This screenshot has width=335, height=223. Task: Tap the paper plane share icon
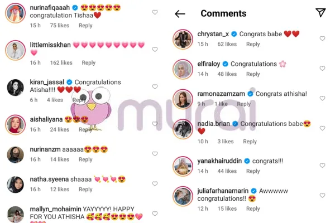pyautogui.click(x=320, y=13)
